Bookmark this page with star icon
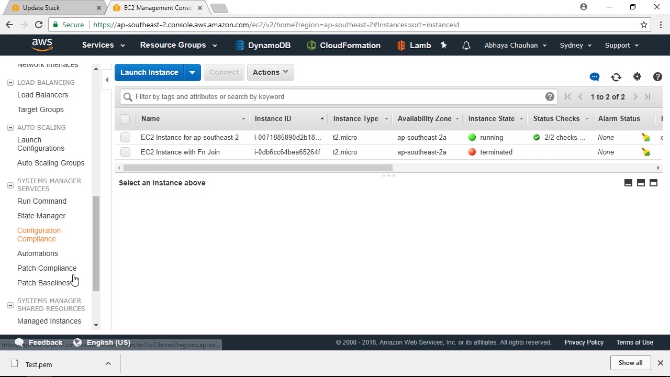 [644, 25]
